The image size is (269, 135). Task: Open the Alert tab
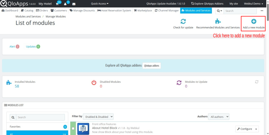14,47
